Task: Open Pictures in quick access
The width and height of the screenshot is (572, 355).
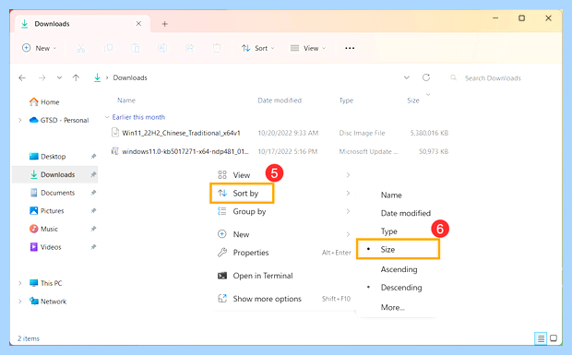Action: (x=47, y=210)
